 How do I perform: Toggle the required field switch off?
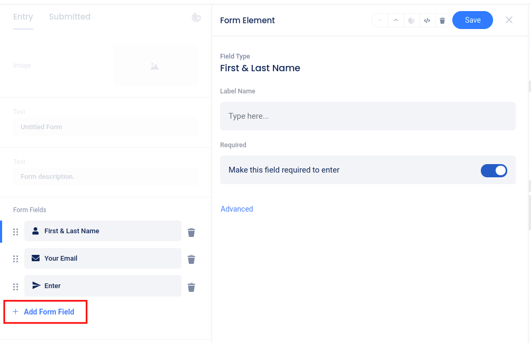494,170
